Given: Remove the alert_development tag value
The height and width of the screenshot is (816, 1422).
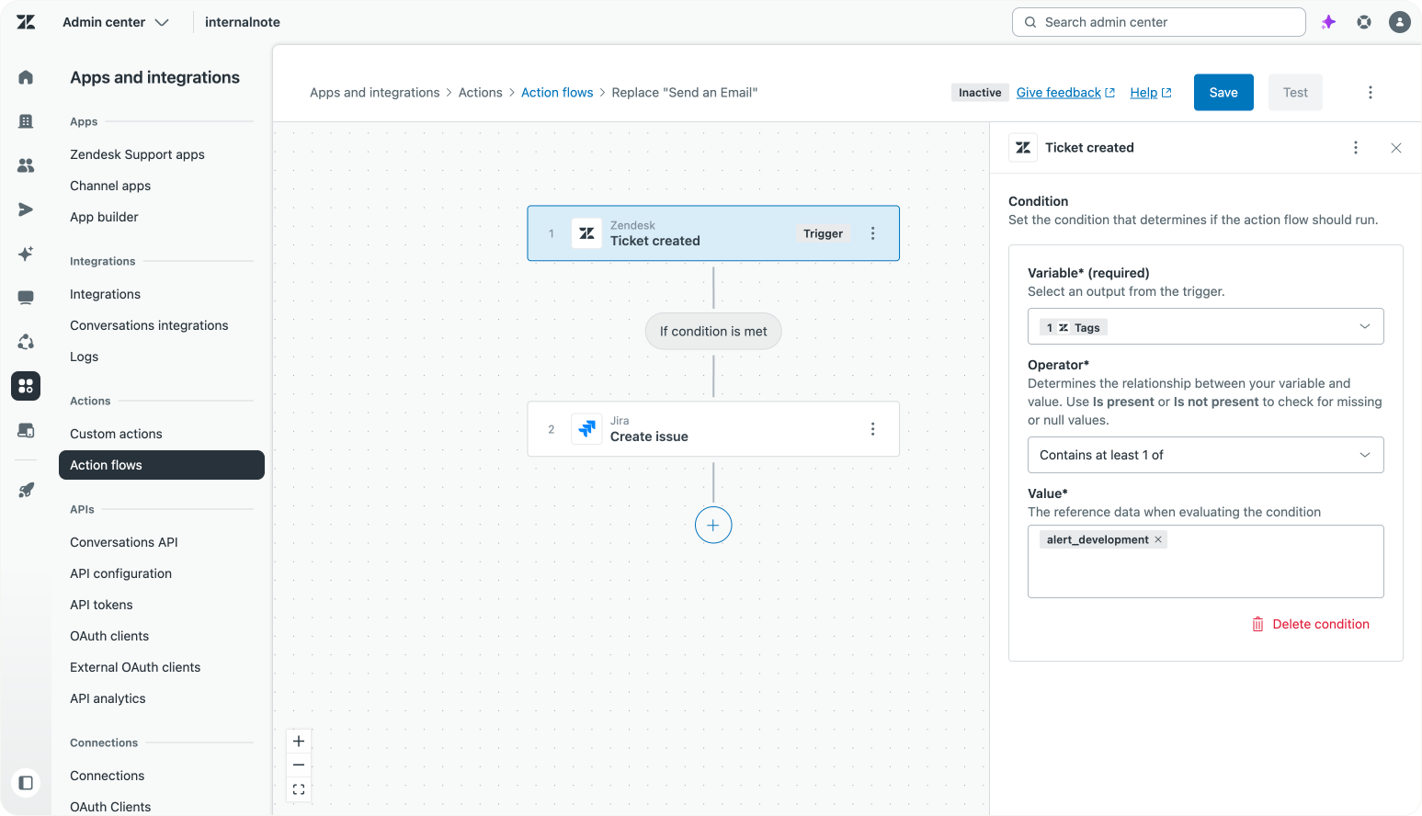Looking at the screenshot, I should [x=1158, y=539].
